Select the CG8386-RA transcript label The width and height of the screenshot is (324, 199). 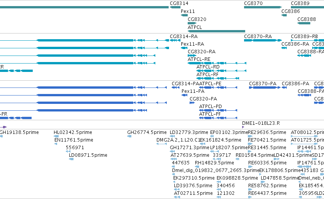point(295,44)
